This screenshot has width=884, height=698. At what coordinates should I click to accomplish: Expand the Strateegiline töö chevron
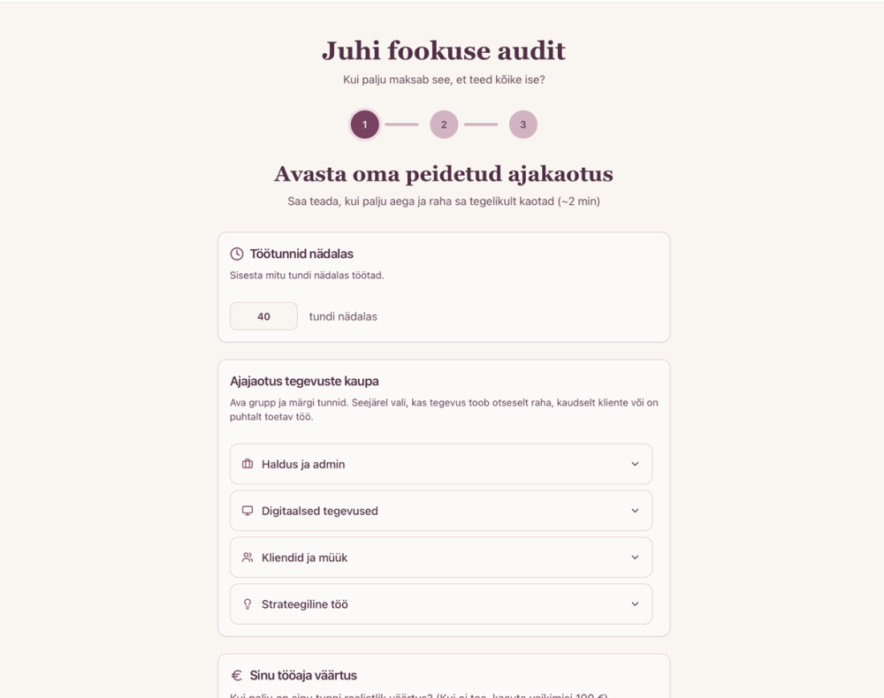(x=635, y=604)
